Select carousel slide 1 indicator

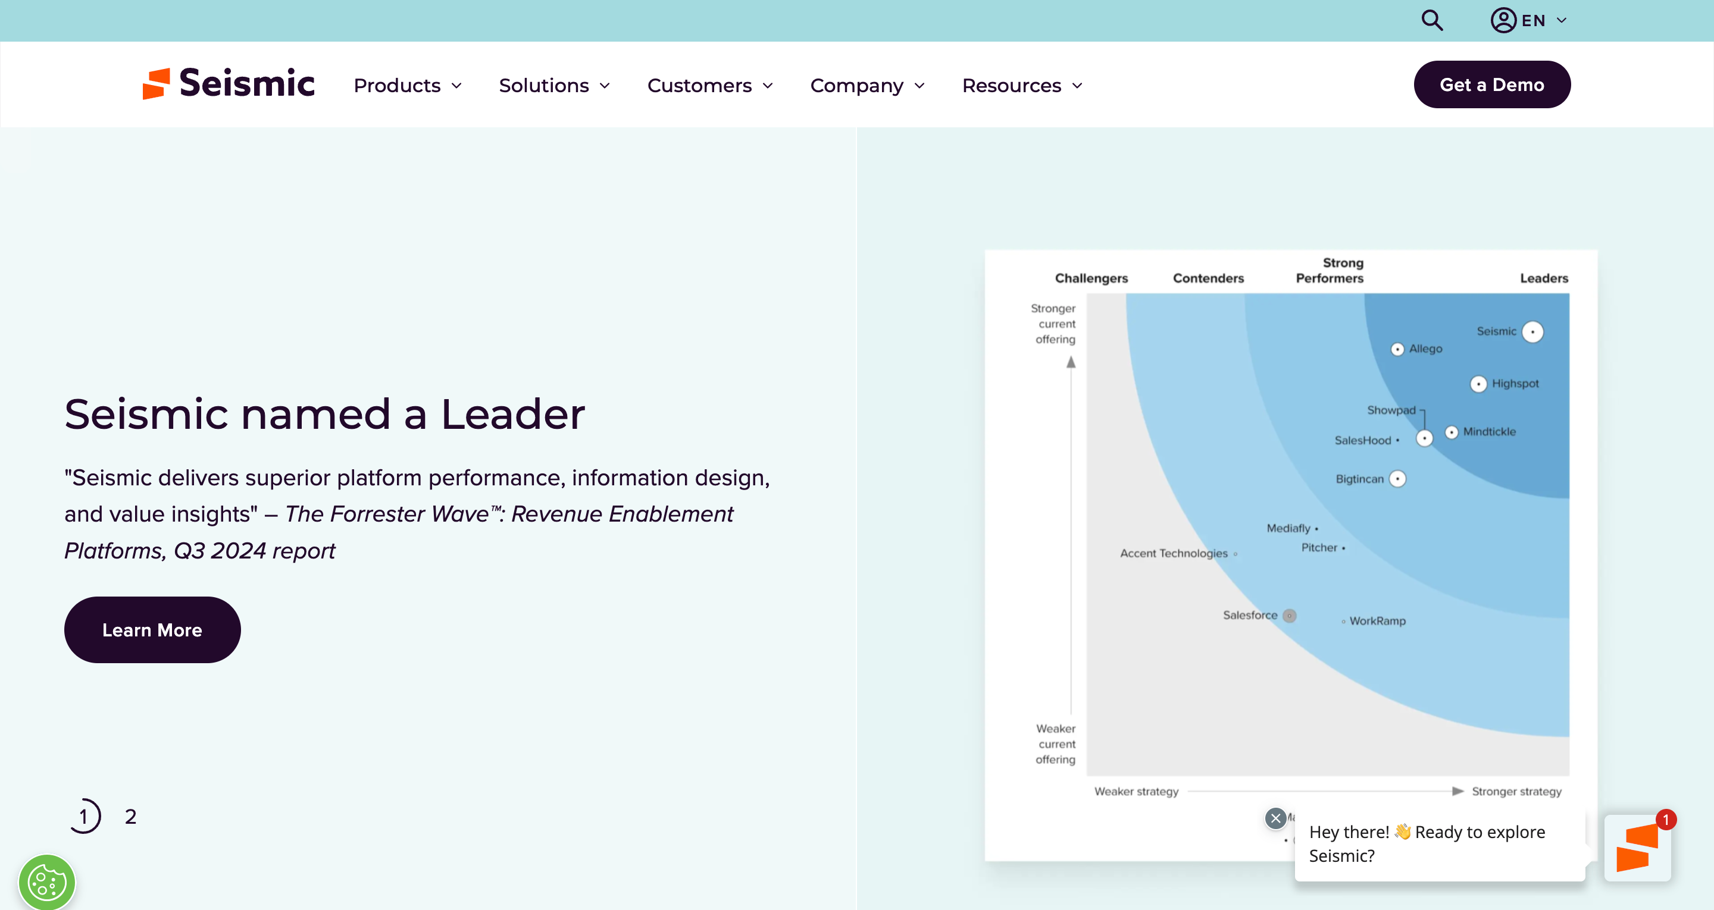point(85,817)
